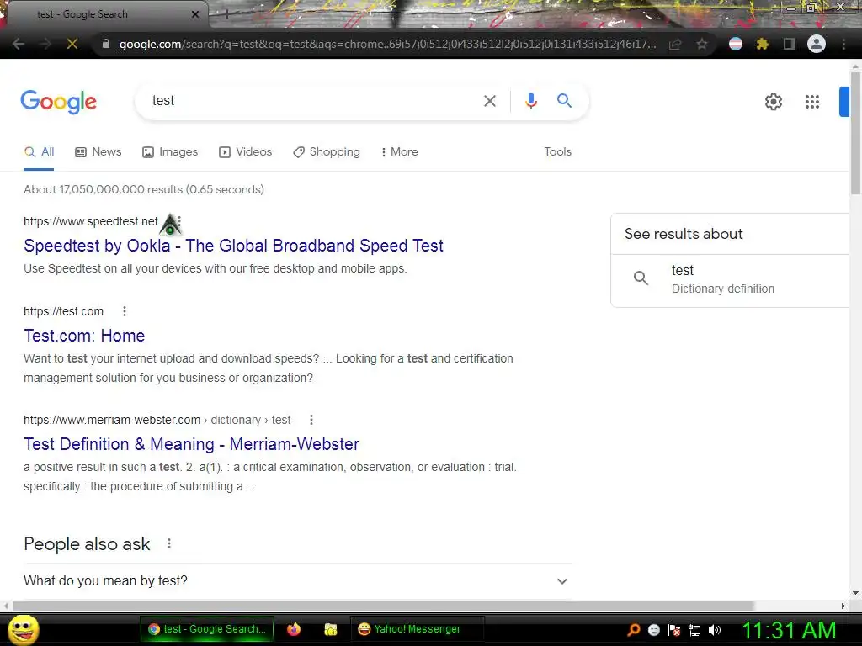Start voice search with microphone
This screenshot has height=646, width=862.
530,101
